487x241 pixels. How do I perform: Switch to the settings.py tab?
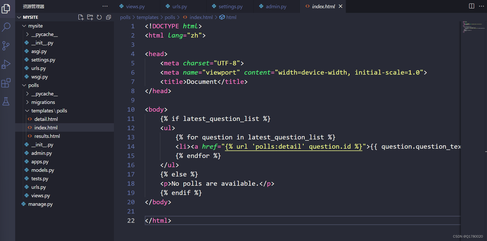click(230, 6)
